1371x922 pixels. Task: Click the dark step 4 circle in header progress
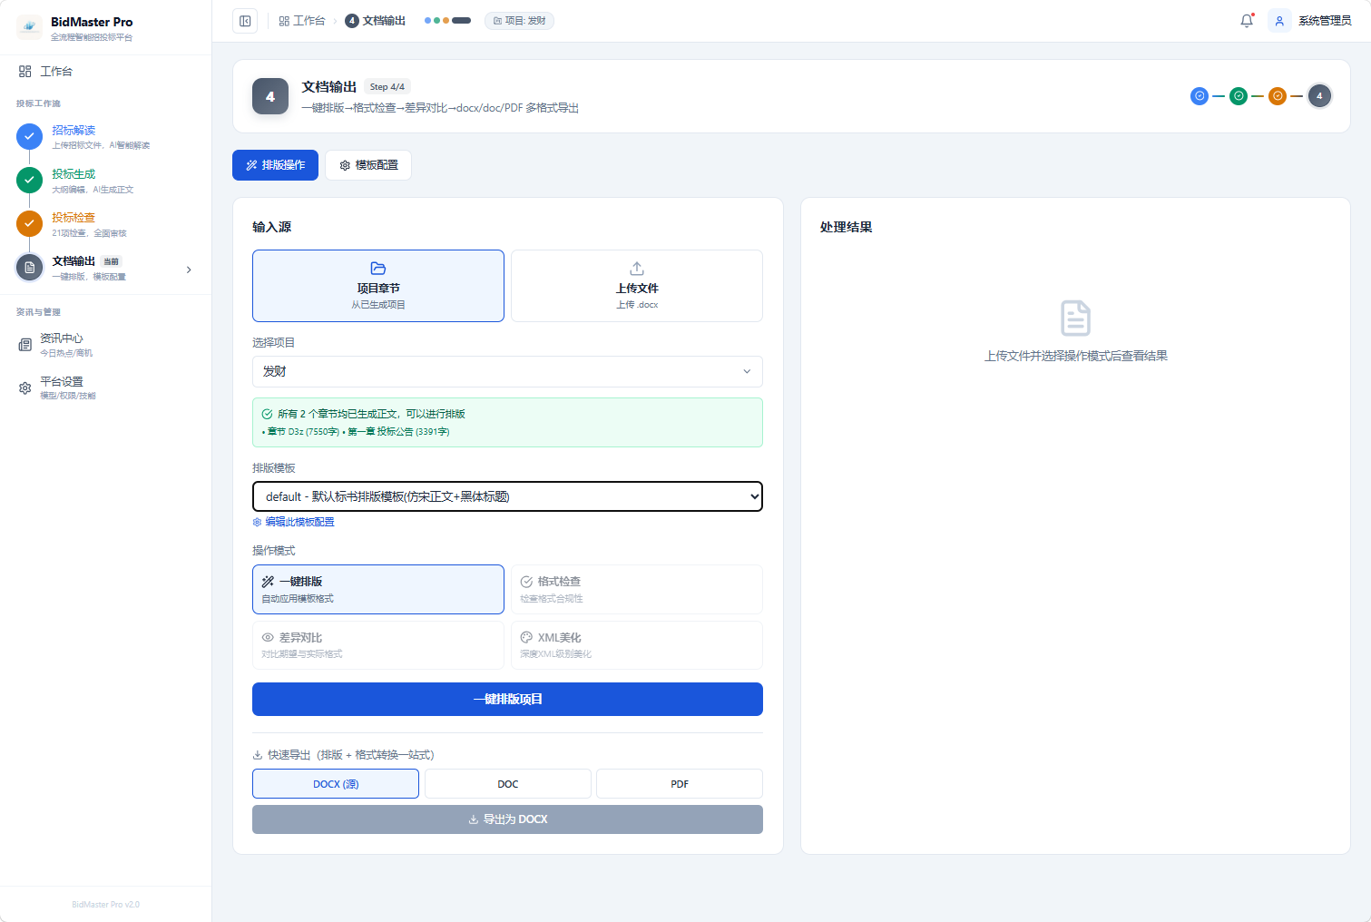pyautogui.click(x=1319, y=96)
